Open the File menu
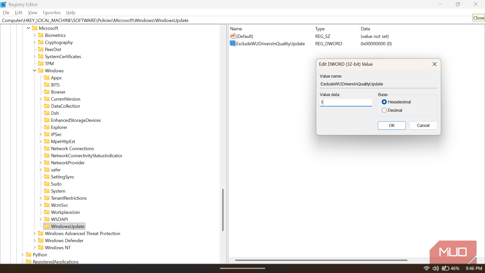This screenshot has height=273, width=485. pos(6,12)
